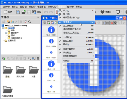Click the save icon in document window toolbar
The image size is (127, 99).
(x=45, y=23)
